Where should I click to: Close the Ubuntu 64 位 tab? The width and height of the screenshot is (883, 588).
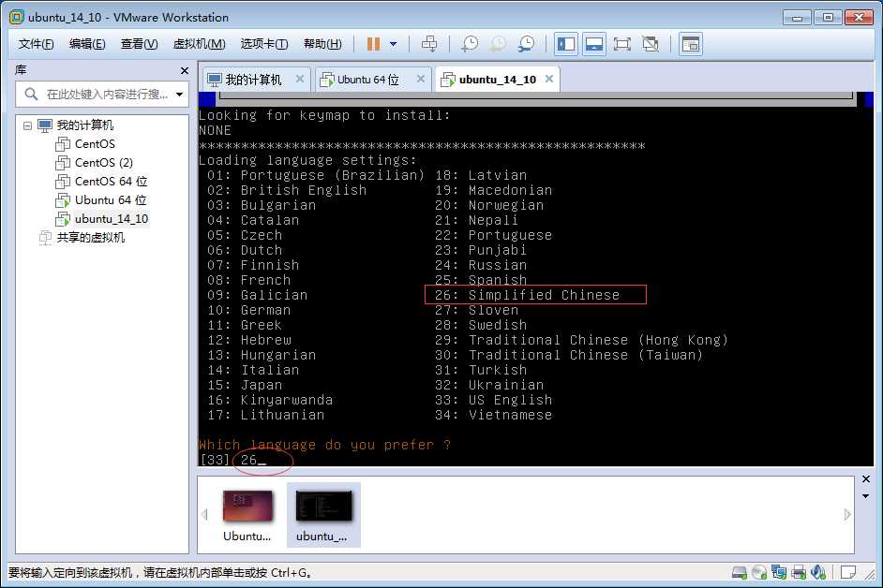coord(421,79)
